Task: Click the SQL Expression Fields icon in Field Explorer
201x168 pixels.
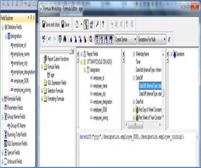Action: [x=5, y=143]
